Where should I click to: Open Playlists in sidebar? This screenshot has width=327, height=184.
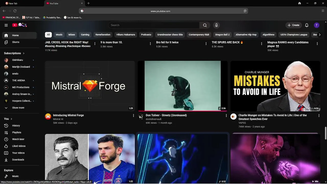pos(19,132)
